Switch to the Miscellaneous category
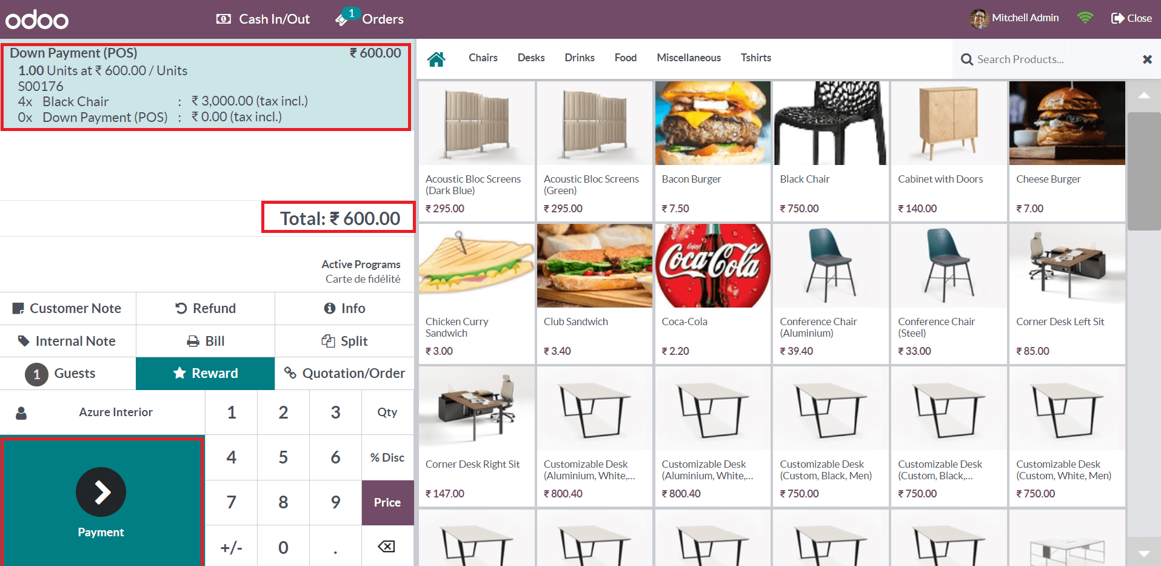This screenshot has height=566, width=1161. coord(689,58)
